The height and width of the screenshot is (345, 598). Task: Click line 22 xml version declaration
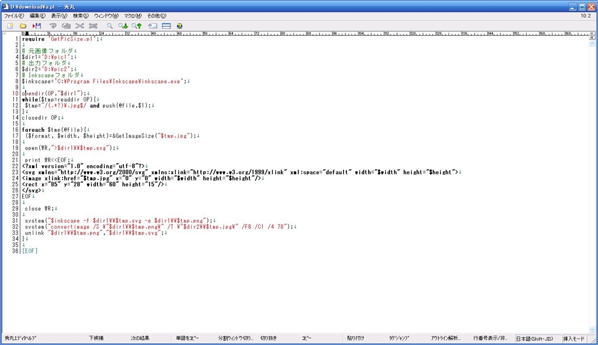84,166
